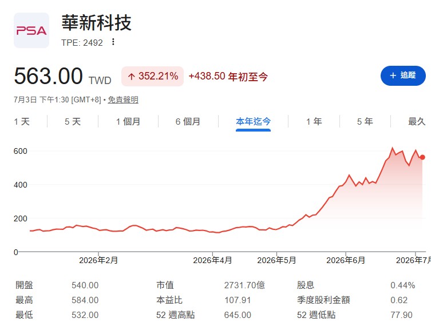Select the 本年迄今 range tab

[x=253, y=121]
